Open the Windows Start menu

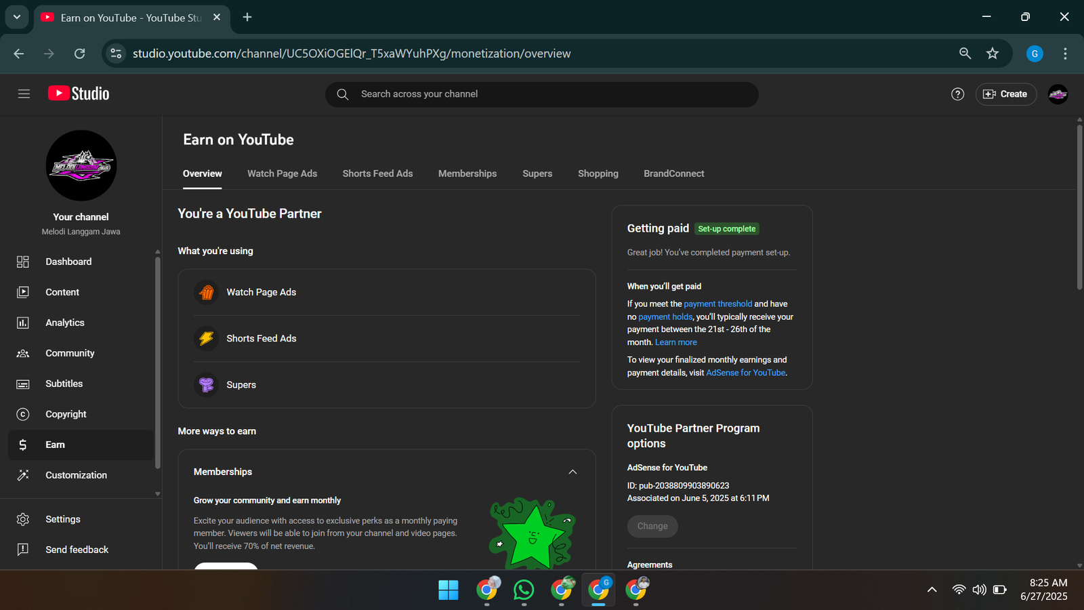pos(449,590)
